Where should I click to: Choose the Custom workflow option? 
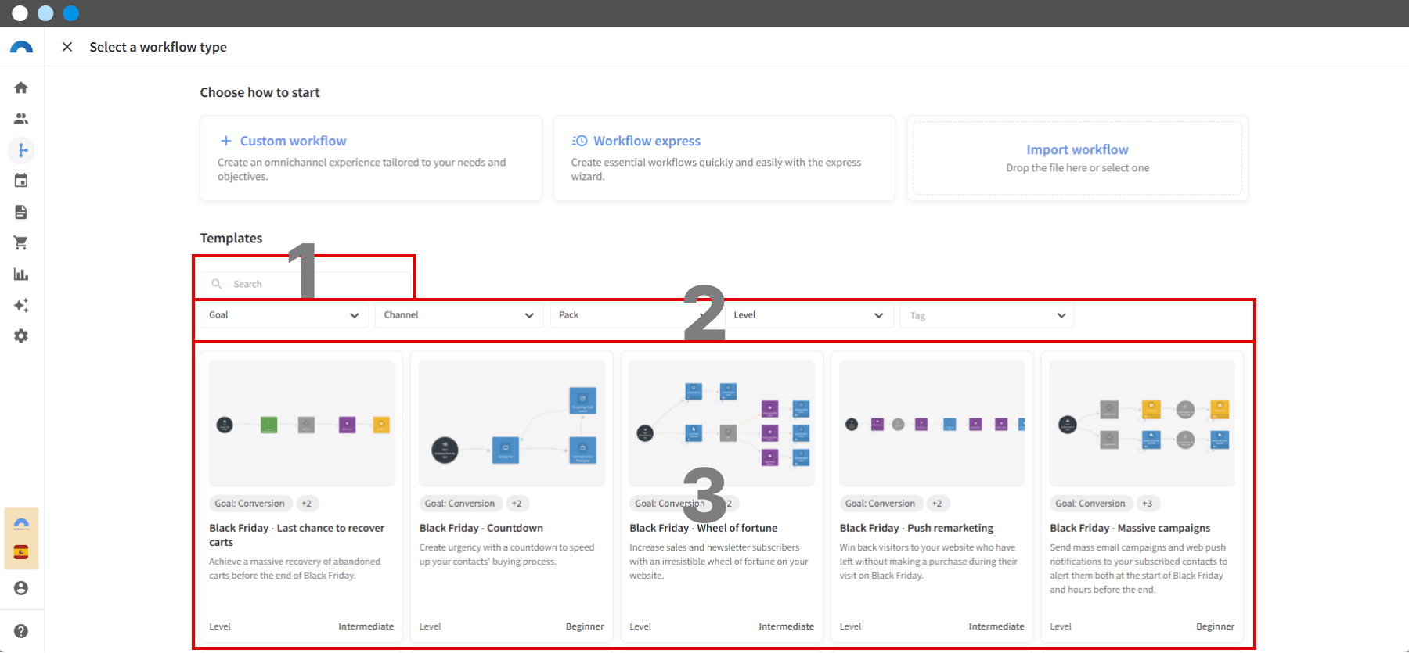371,158
